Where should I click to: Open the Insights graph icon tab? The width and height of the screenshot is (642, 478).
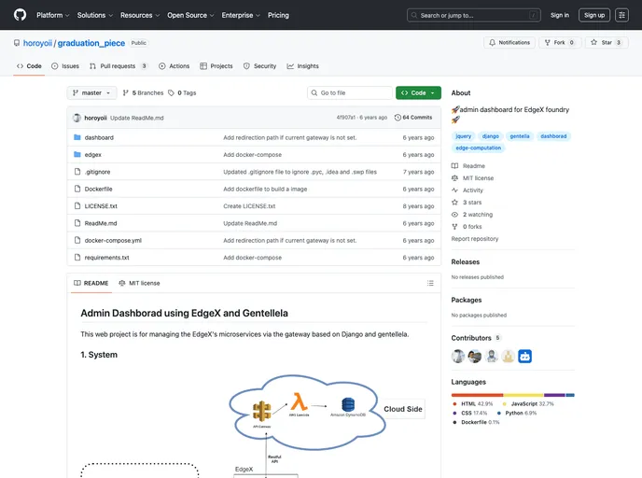click(302, 66)
